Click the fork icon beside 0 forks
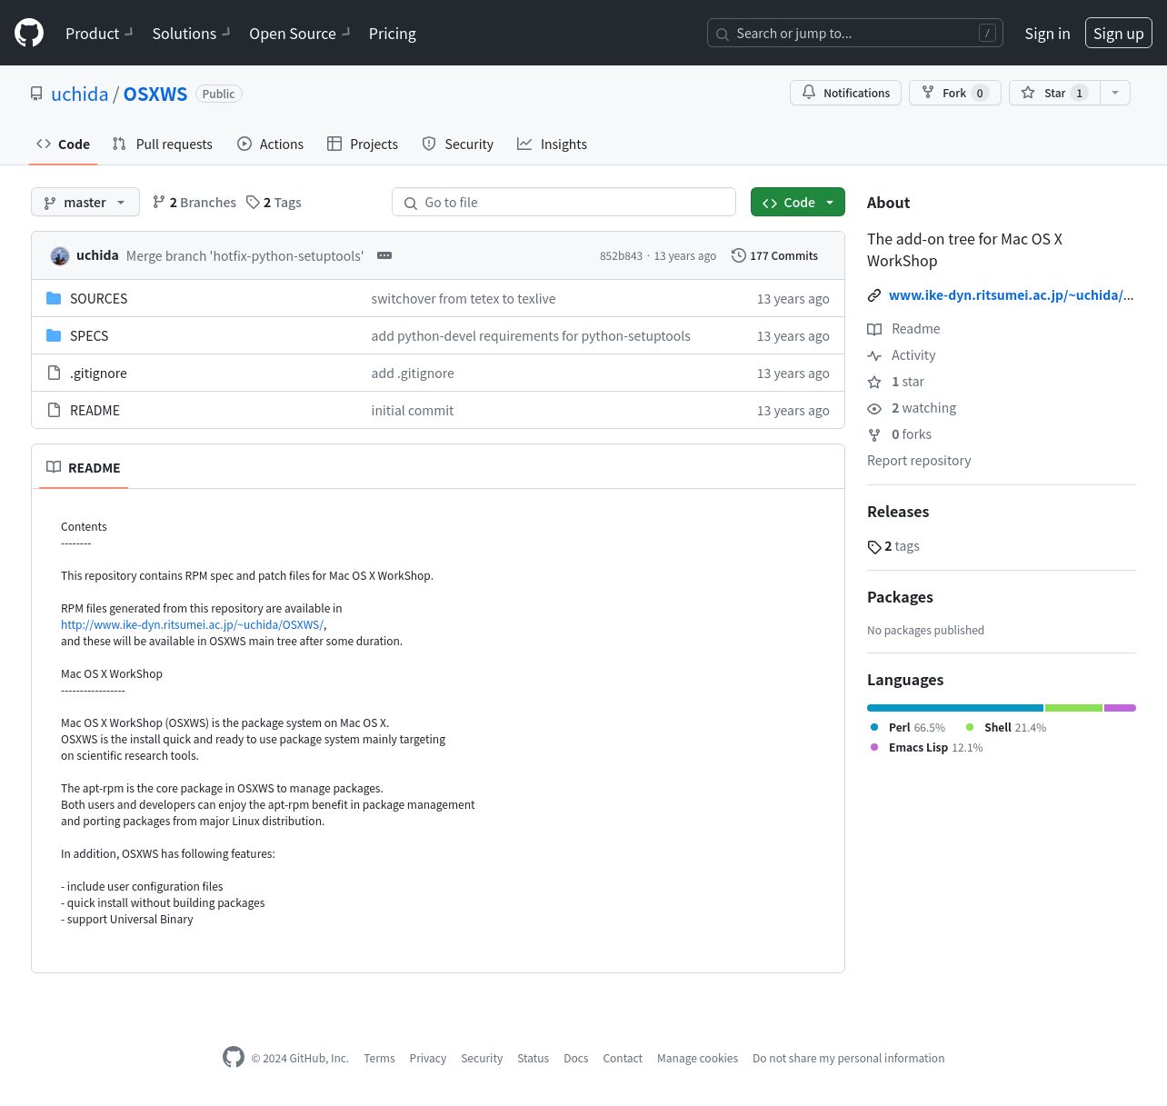1167x1106 pixels. point(874,434)
